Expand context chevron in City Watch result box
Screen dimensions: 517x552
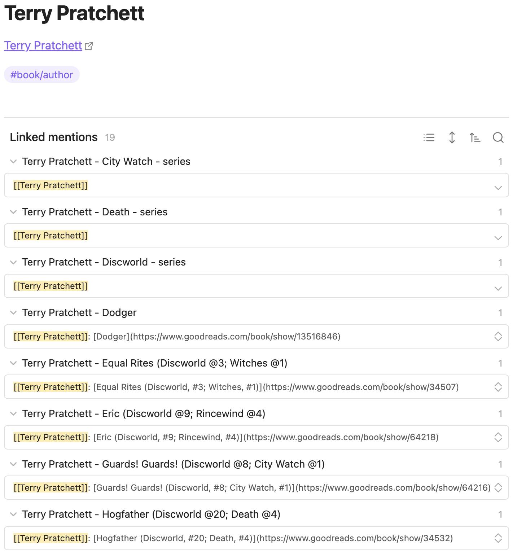pyautogui.click(x=498, y=187)
